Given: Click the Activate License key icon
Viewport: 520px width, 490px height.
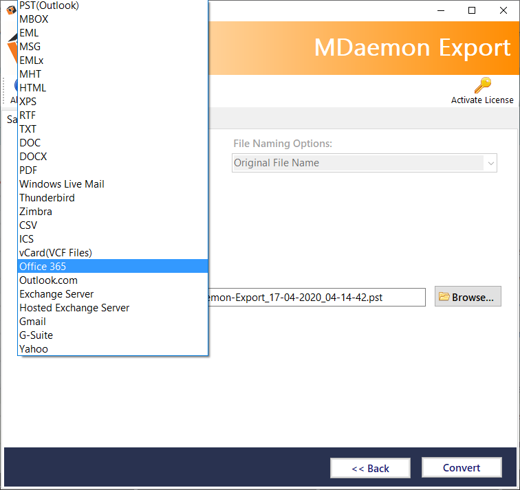Looking at the screenshot, I should 482,85.
